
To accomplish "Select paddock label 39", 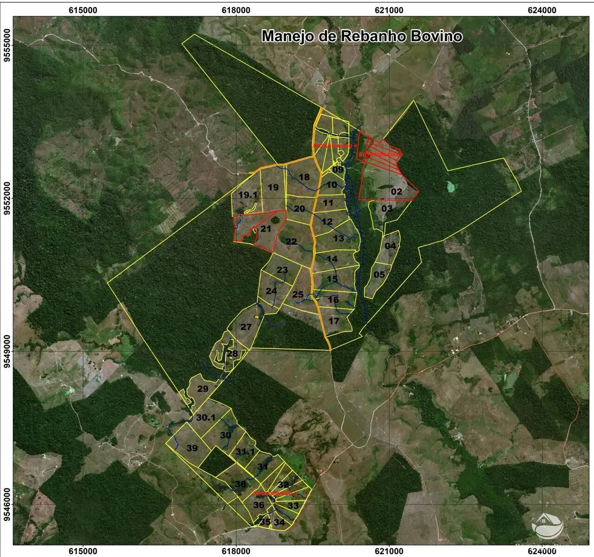I will point(192,448).
